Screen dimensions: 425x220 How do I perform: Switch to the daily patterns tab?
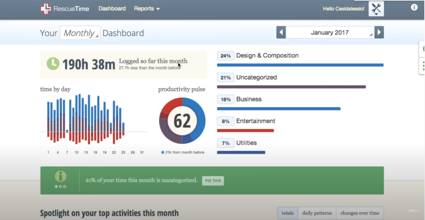coord(317,213)
